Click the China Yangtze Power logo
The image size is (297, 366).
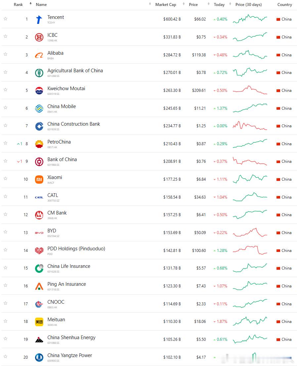[x=39, y=357]
